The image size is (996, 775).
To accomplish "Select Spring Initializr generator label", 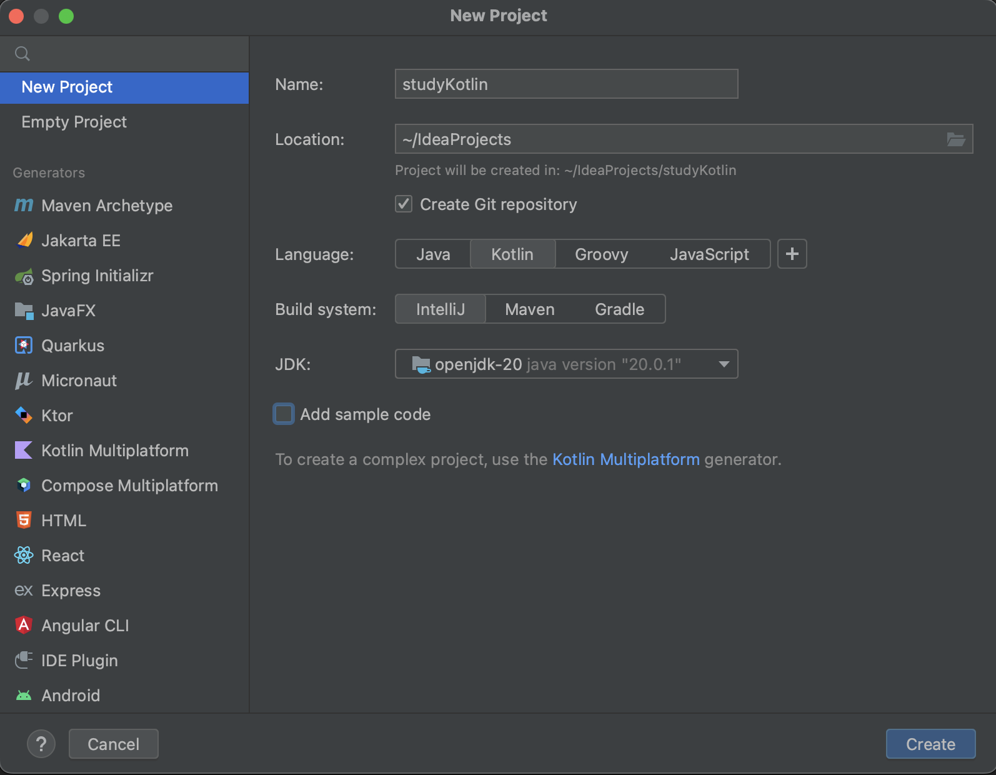I will 97,276.
